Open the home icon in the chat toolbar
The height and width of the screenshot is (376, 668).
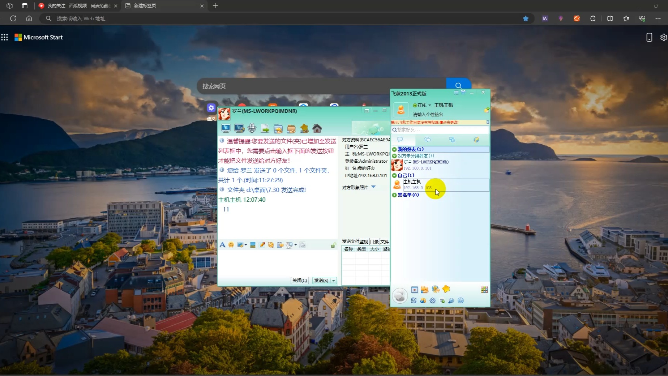pos(317,128)
